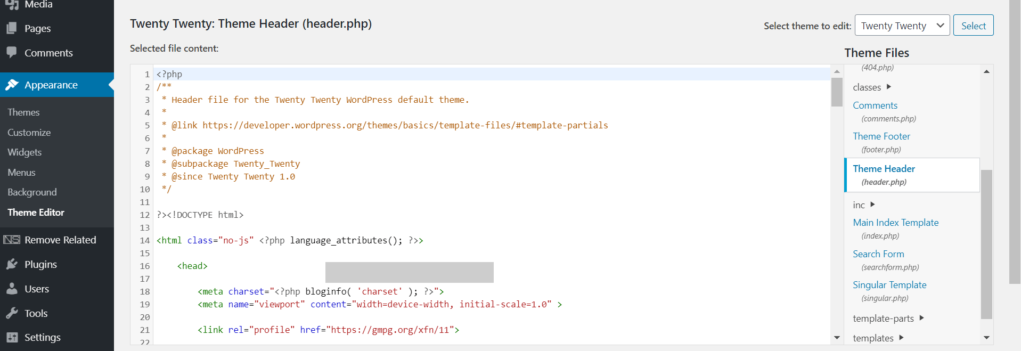This screenshot has width=1021, height=351.
Task: Click the Users person icon
Action: click(12, 289)
